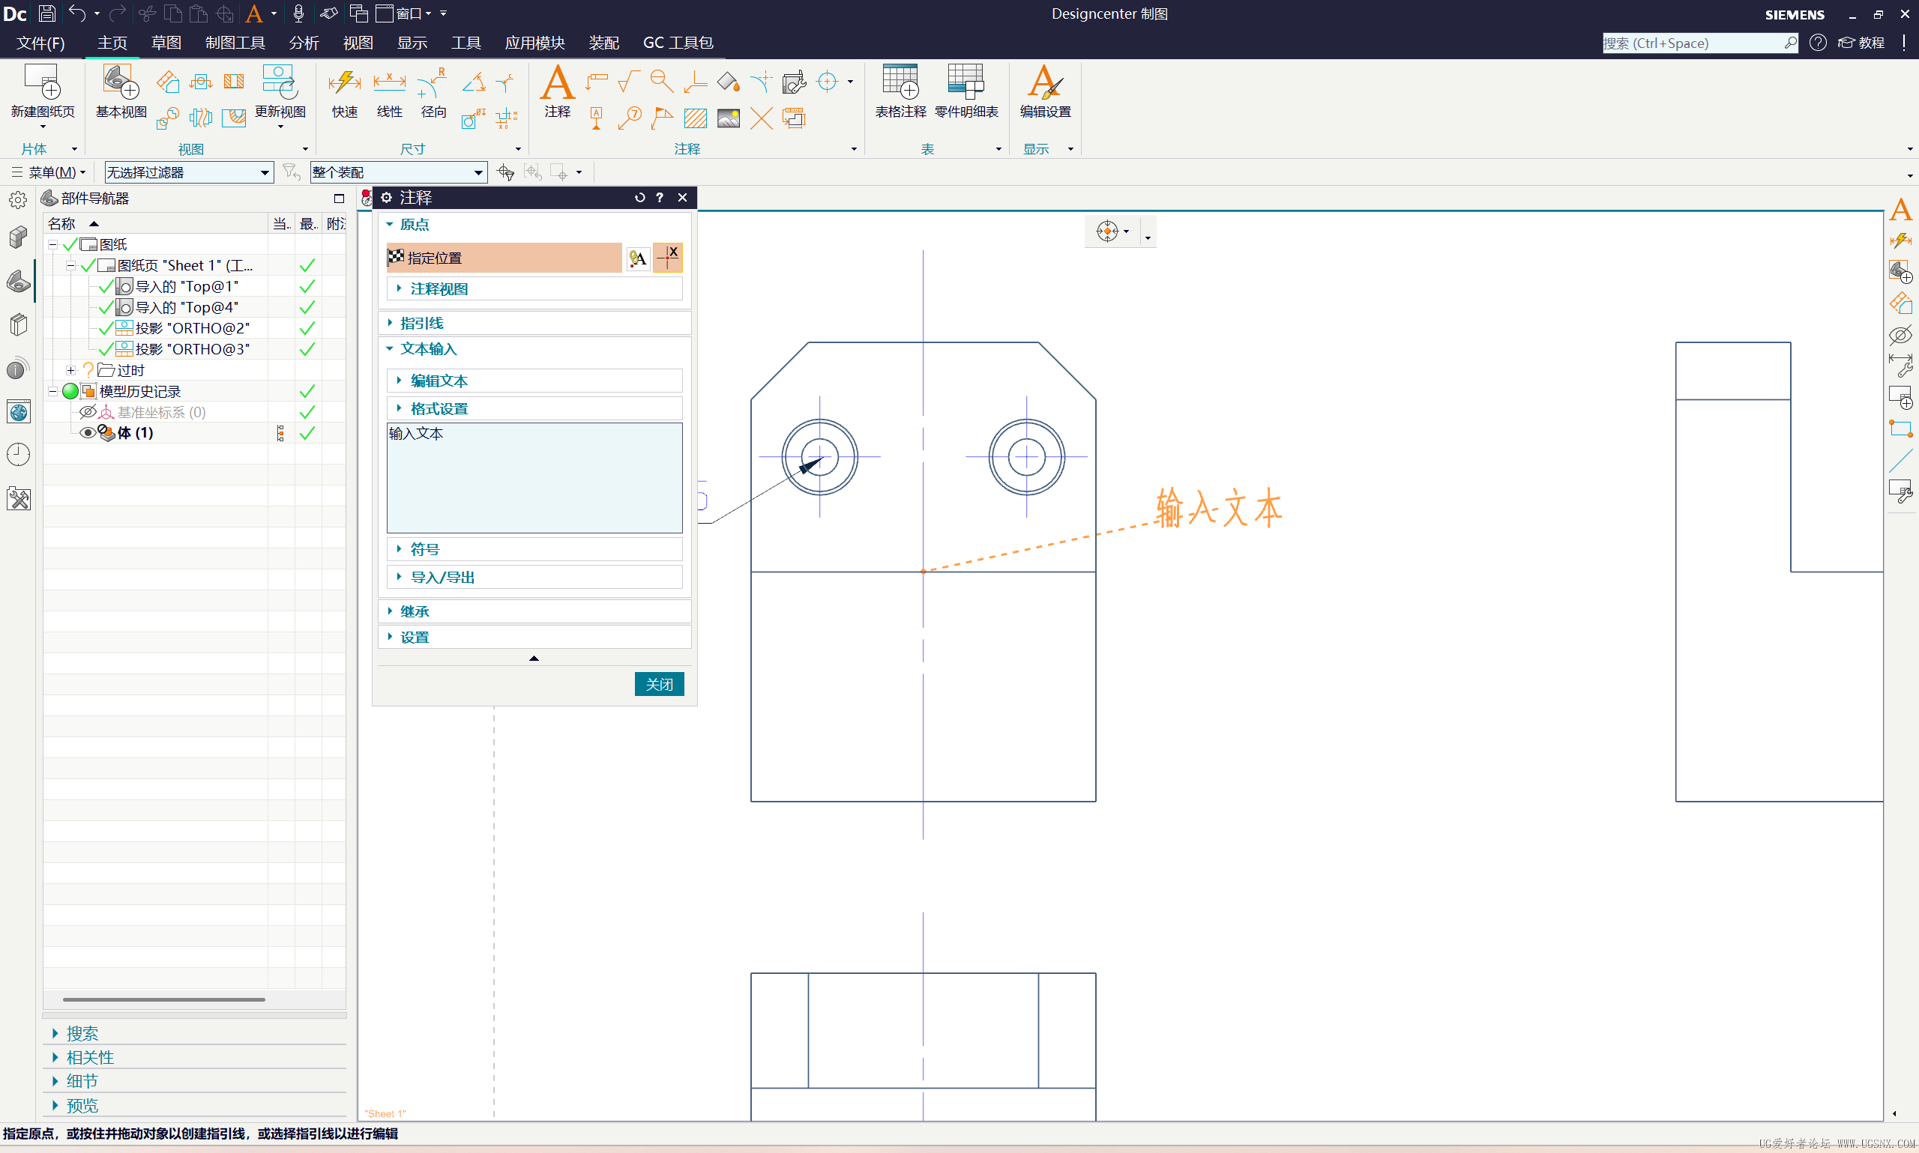Toggle visibility eye of 基准坐标系 (0)

tap(88, 412)
